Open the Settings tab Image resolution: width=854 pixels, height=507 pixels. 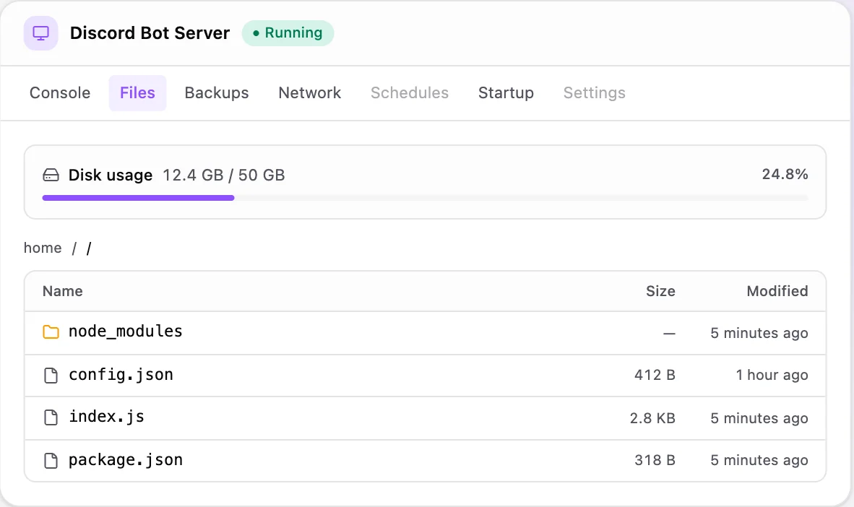pos(594,92)
